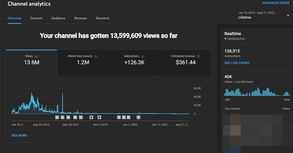Select the Subscribers +126.3K metric card

click(x=134, y=62)
